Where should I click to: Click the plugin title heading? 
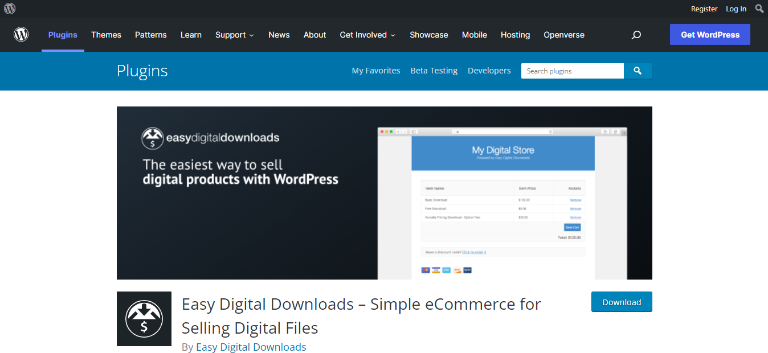coord(361,316)
